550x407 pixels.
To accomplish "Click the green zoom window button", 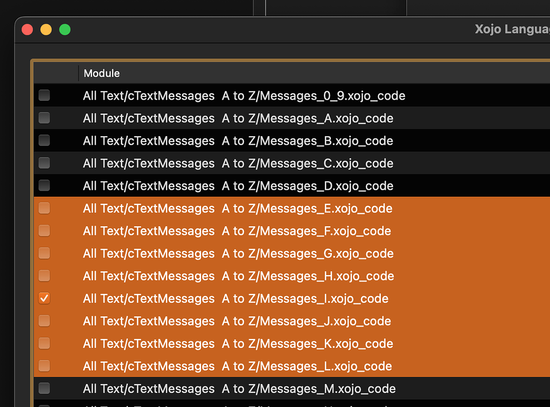I will point(64,29).
